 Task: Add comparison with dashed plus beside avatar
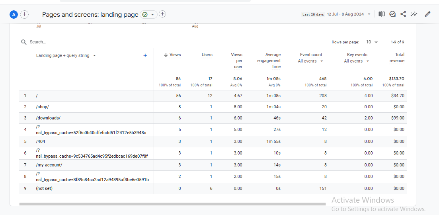(25, 14)
